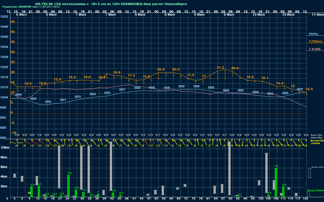Image resolution: width=324 pixels, height=202 pixels.
Task: Click the temperature value 13.3
Action: (28, 84)
